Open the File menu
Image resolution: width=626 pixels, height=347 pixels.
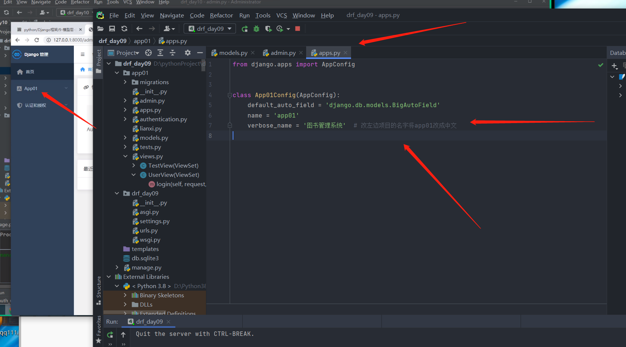tap(114, 15)
